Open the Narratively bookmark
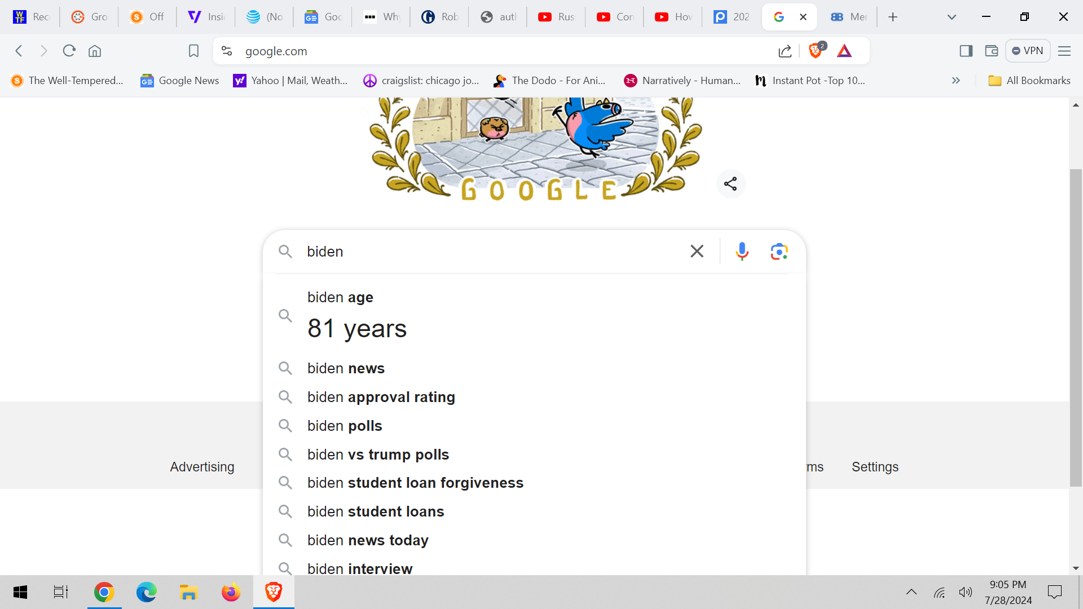 (683, 81)
